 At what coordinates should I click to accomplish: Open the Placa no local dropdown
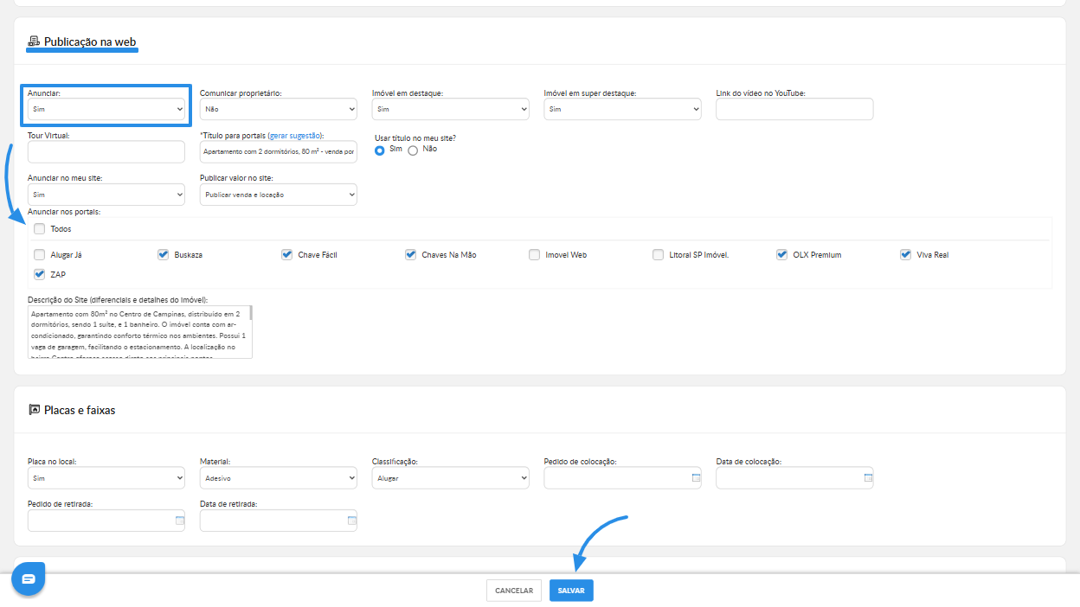(x=106, y=477)
